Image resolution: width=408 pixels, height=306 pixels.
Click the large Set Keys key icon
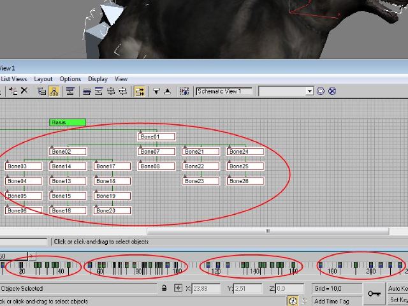coord(374,294)
